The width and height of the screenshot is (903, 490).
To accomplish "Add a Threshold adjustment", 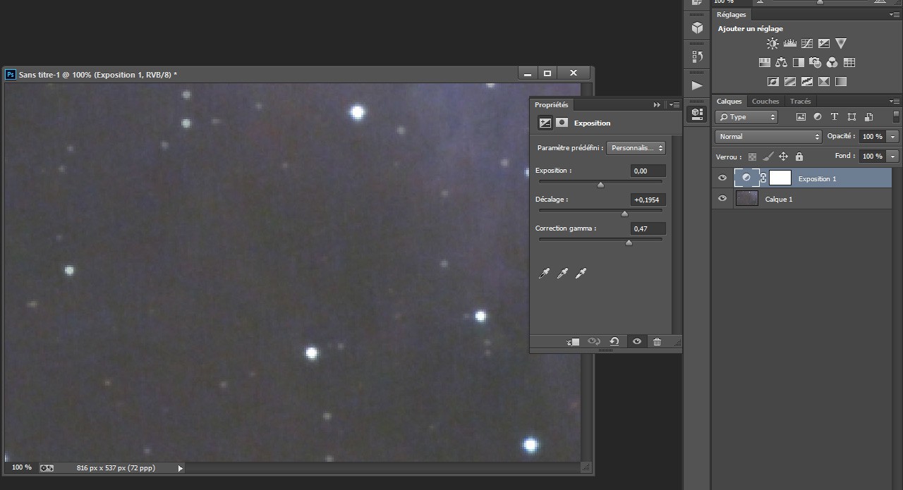I will coord(807,82).
